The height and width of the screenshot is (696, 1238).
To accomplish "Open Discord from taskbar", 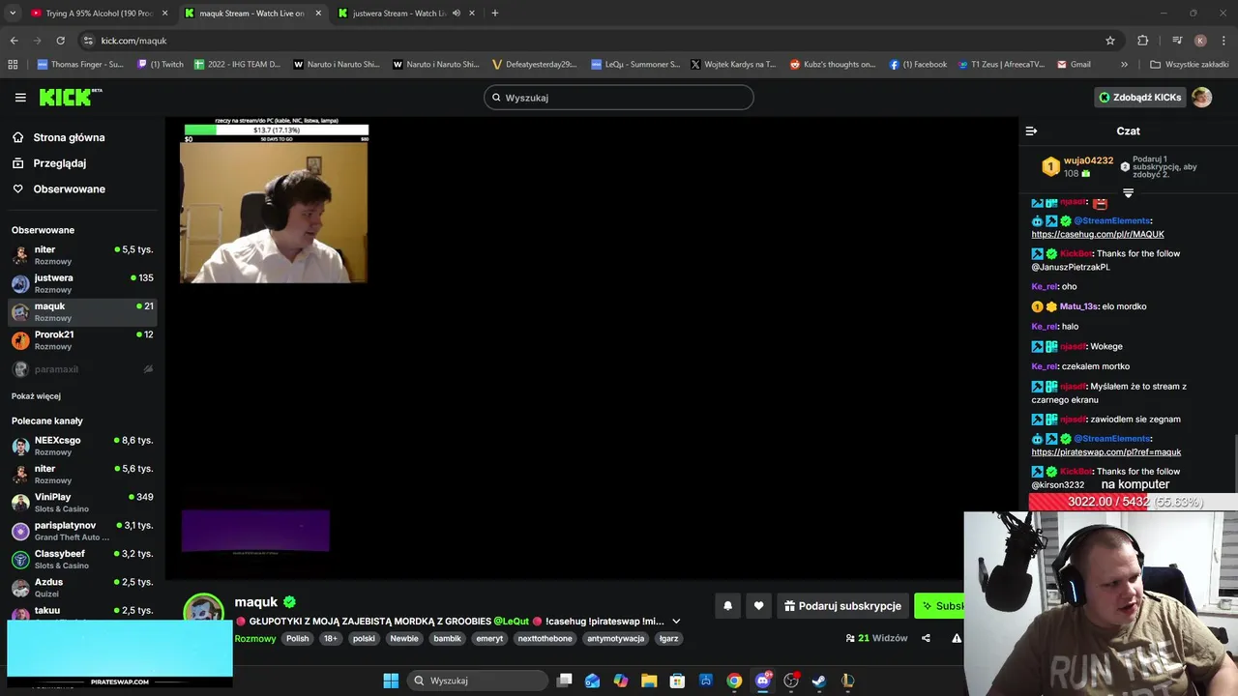I will (x=762, y=681).
